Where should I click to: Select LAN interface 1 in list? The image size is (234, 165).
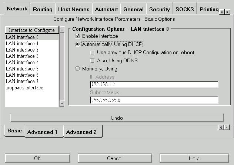tap(32, 43)
